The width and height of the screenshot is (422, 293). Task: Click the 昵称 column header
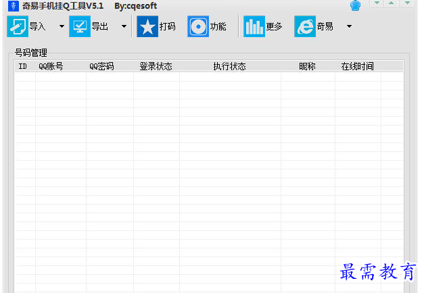coord(308,66)
